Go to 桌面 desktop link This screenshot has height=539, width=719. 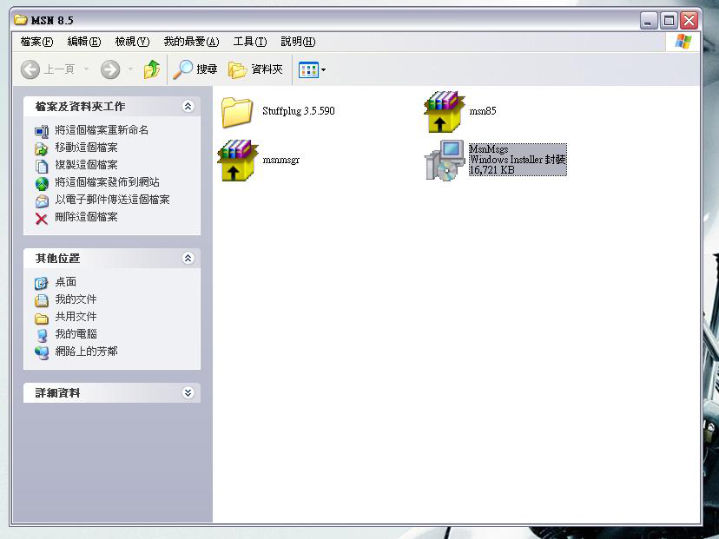[66, 282]
